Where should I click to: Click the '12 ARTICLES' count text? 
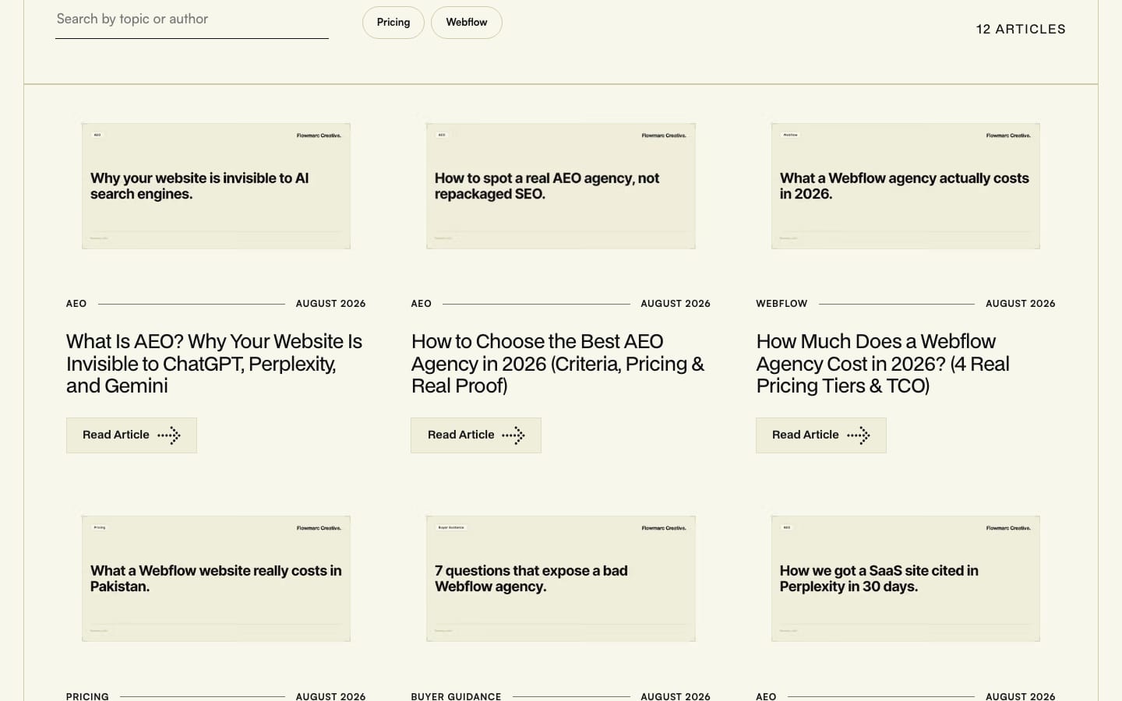click(1021, 29)
